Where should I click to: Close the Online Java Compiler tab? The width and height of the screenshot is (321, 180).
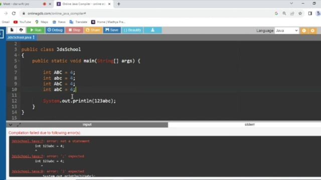click(109, 4)
